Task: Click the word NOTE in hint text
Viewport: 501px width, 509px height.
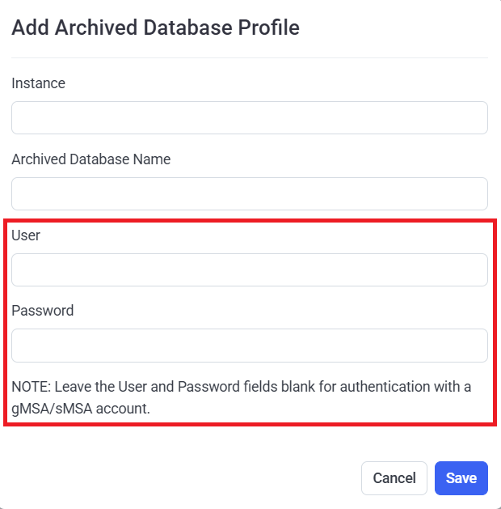Action: point(30,387)
